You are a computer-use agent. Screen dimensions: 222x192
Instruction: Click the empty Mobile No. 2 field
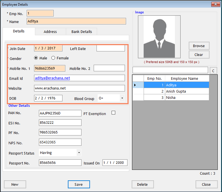tap(109, 68)
